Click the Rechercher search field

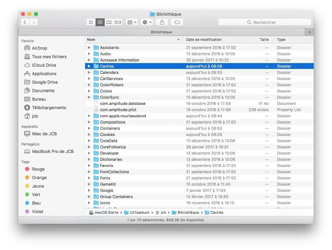(265, 22)
